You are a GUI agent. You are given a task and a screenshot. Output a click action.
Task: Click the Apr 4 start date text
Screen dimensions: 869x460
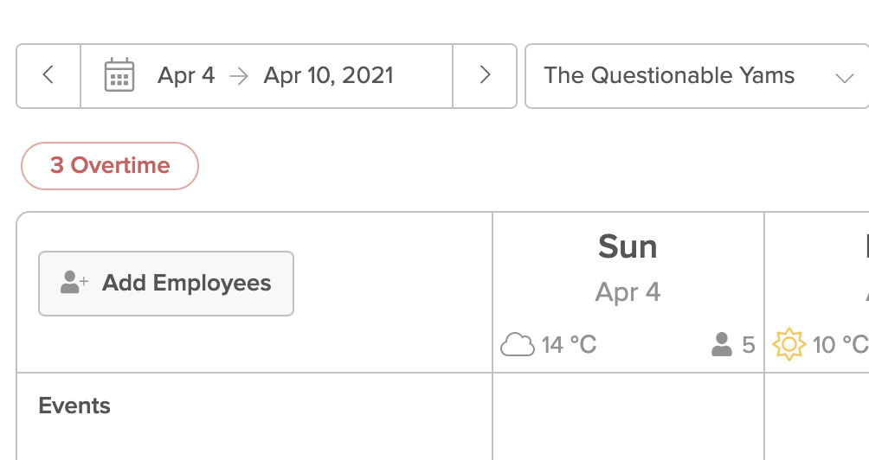(186, 76)
